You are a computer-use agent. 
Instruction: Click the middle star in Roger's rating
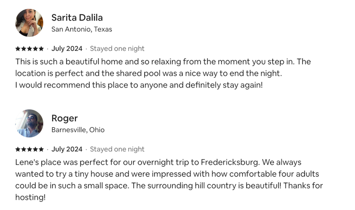pos(29,149)
